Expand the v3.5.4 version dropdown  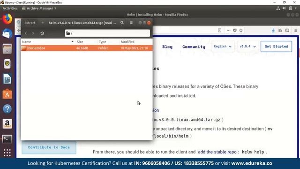248,46
